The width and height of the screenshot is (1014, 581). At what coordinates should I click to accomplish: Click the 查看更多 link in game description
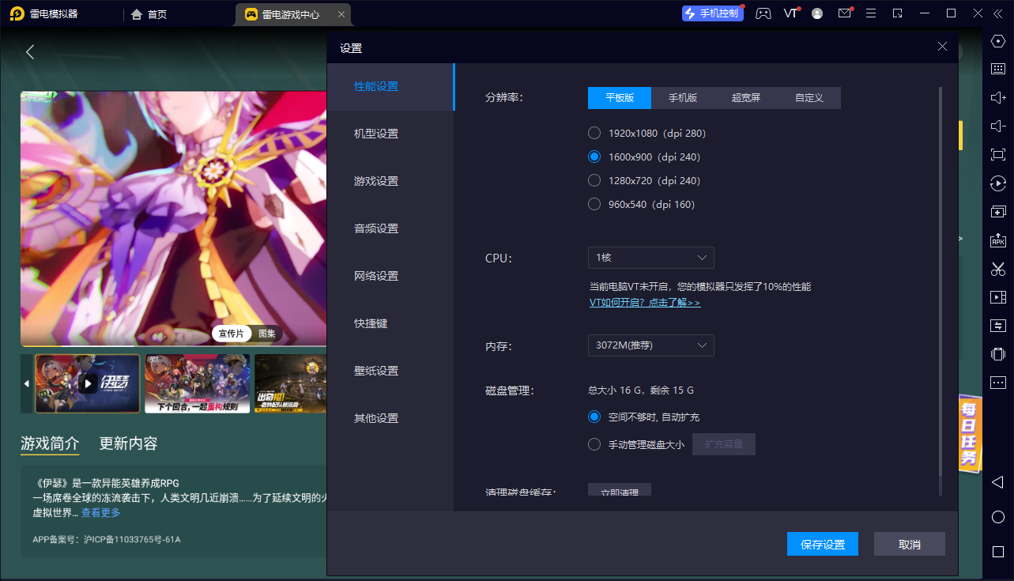(x=101, y=512)
